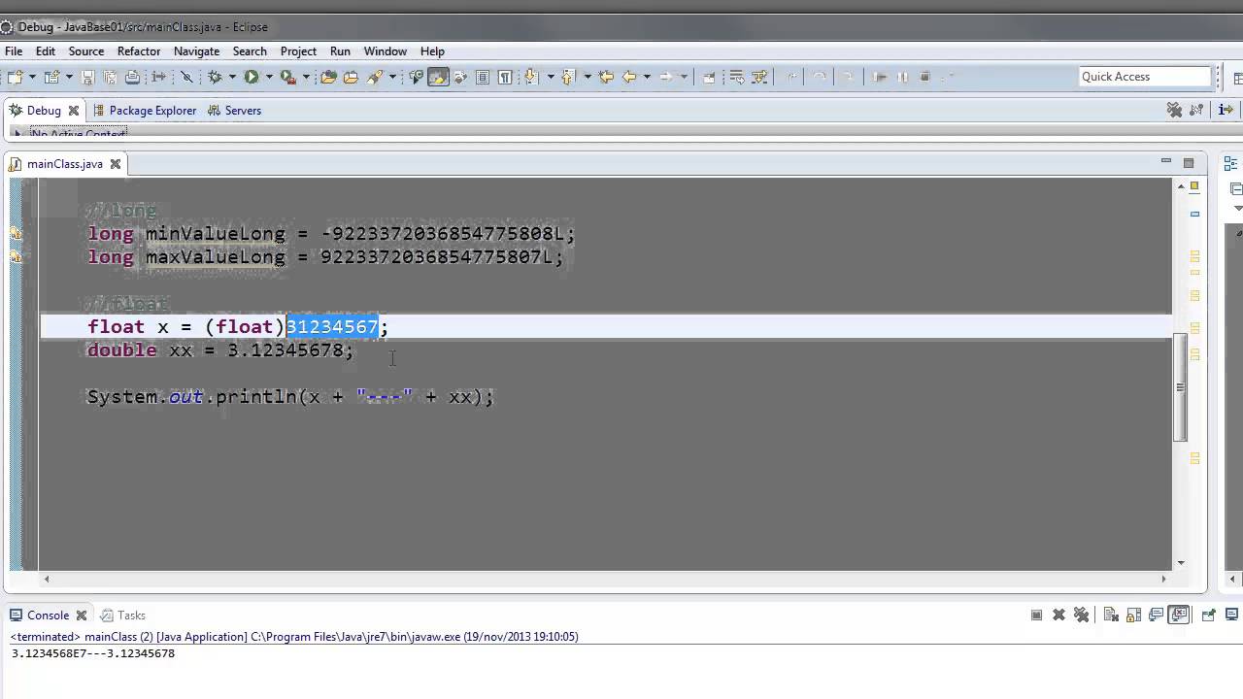Open the Edit menu
Screen dimensions: 1243x699
(46, 51)
